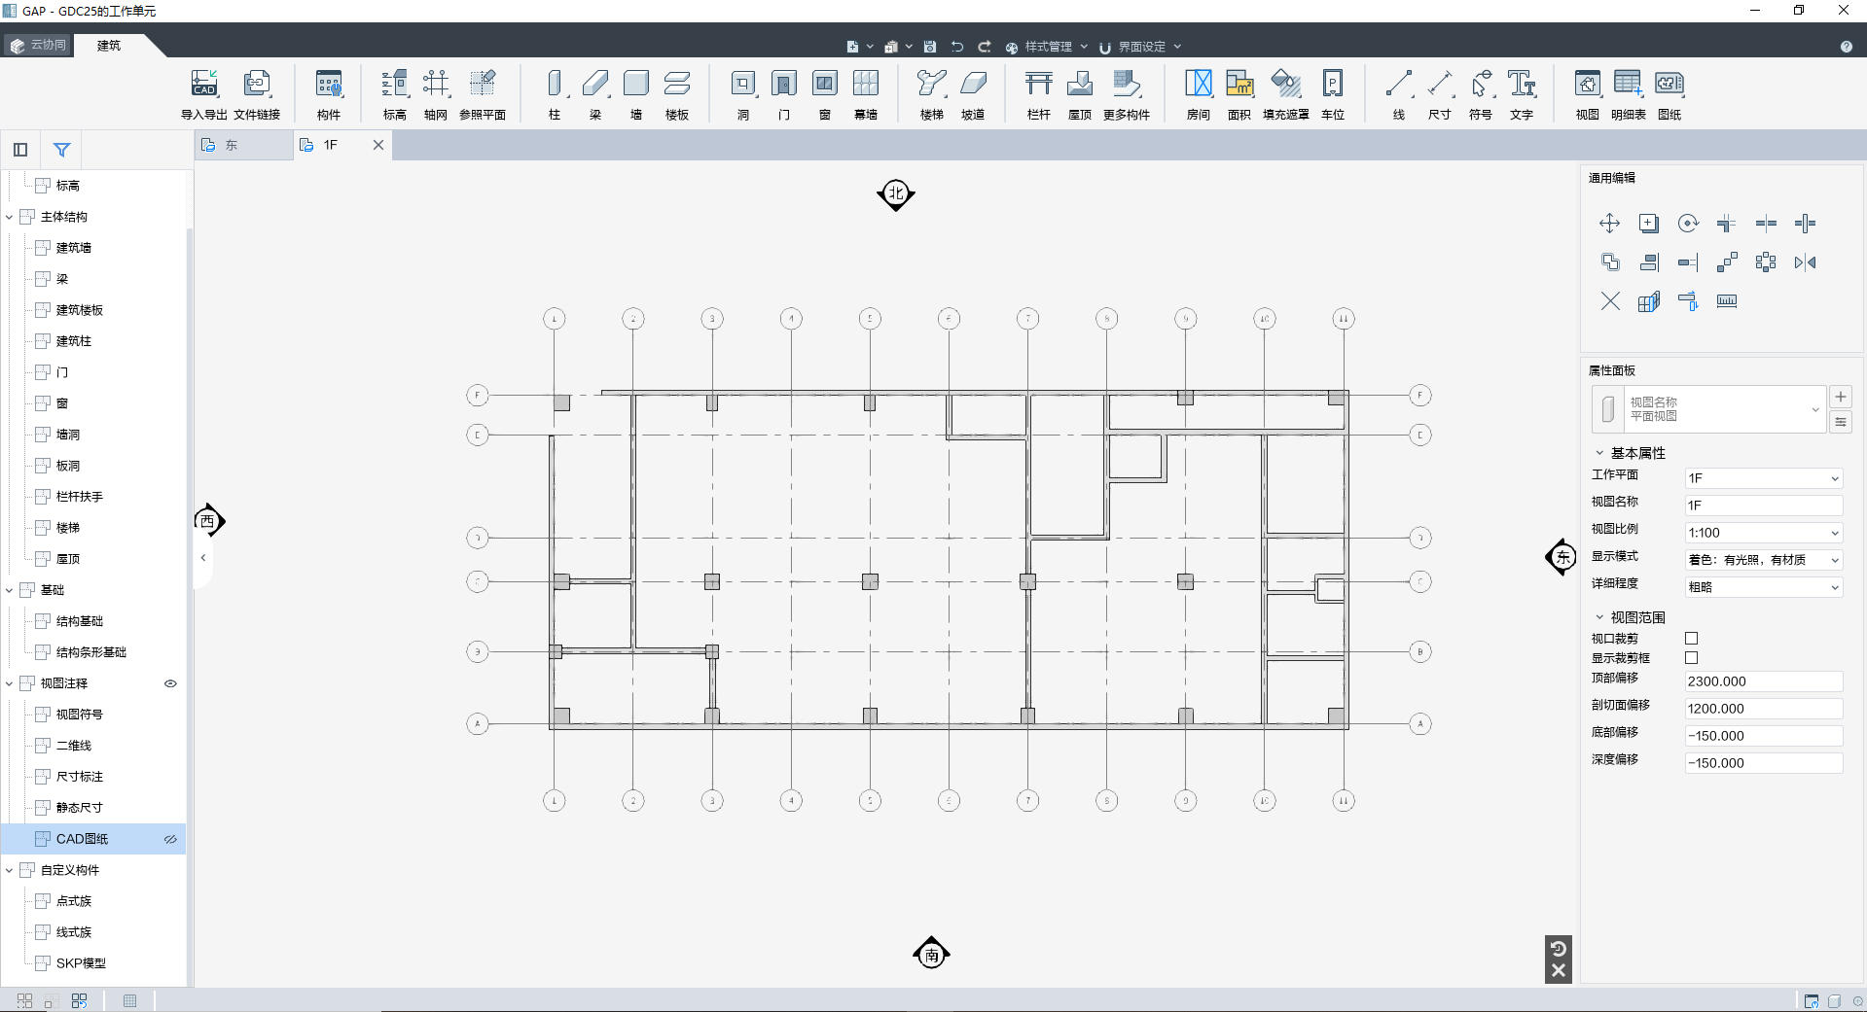Toggle 显示裁剪框 checkbox

[1691, 658]
